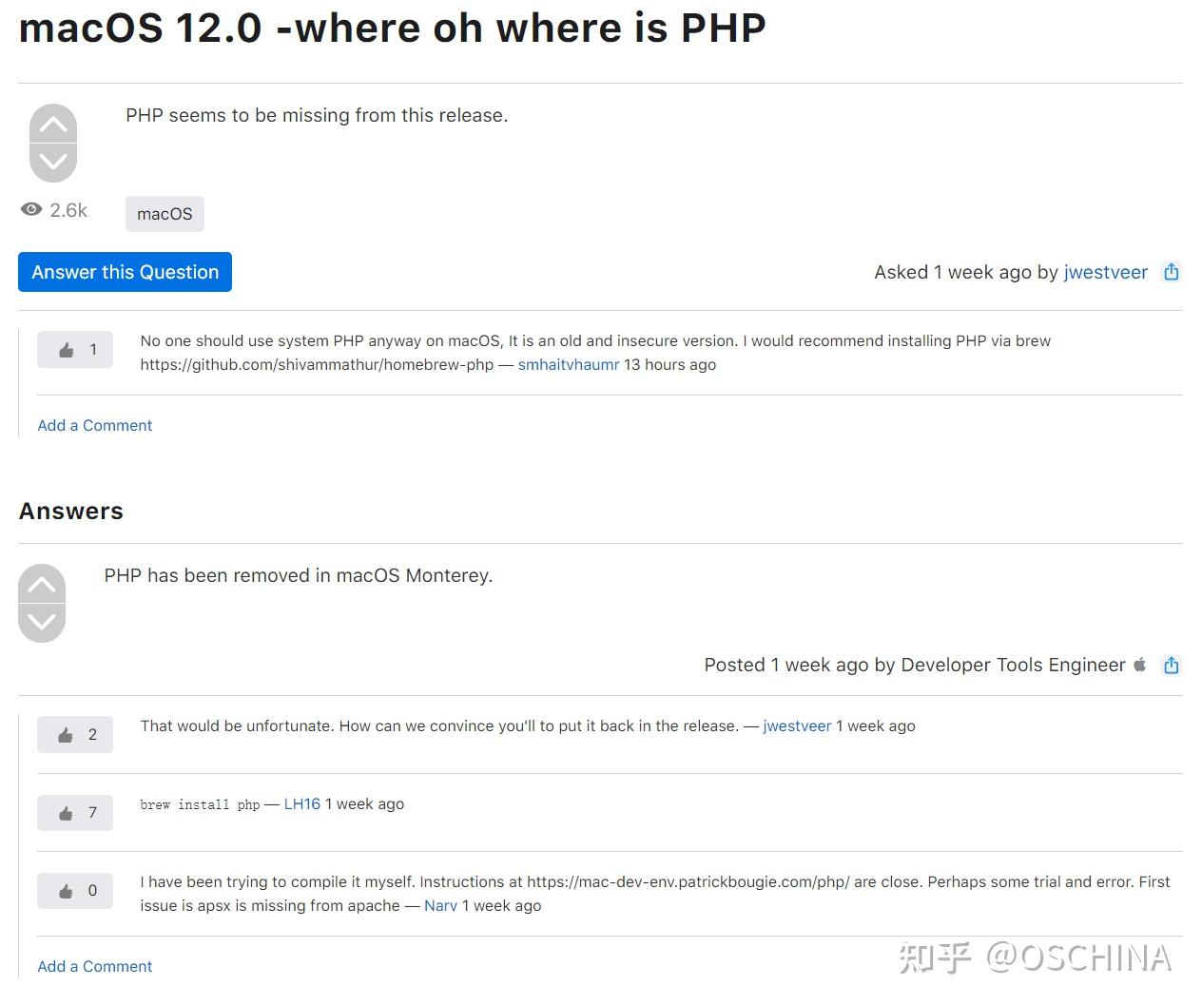Click Add a Comment under the answers section
The image size is (1202, 1005).
tap(94, 966)
